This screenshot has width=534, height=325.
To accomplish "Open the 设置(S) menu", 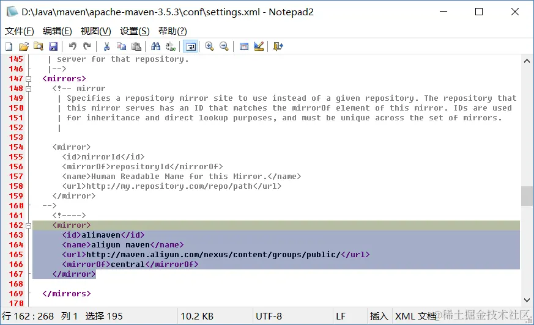I will tap(135, 31).
